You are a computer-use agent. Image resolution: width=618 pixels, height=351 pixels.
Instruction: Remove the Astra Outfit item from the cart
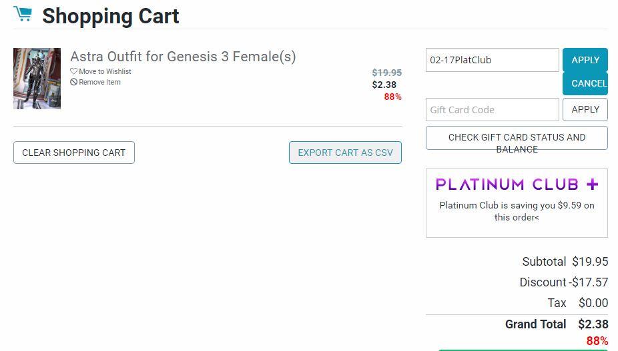[x=99, y=83]
